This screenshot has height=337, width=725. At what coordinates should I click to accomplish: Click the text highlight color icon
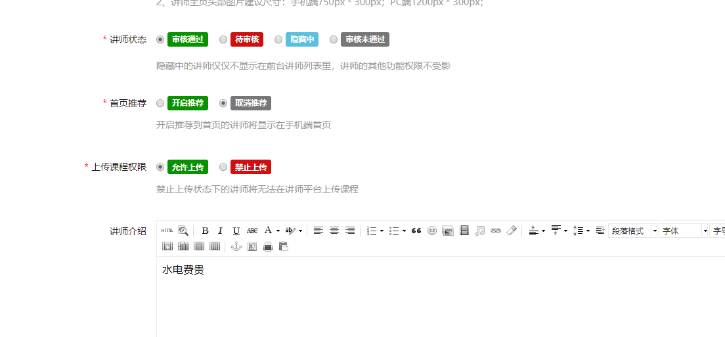coord(290,230)
